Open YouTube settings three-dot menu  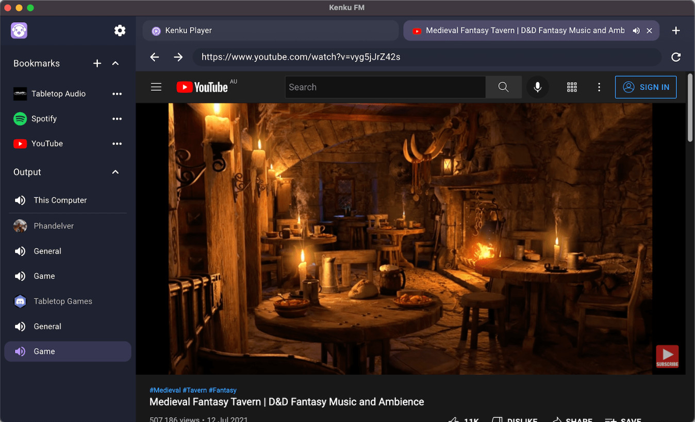(x=599, y=87)
